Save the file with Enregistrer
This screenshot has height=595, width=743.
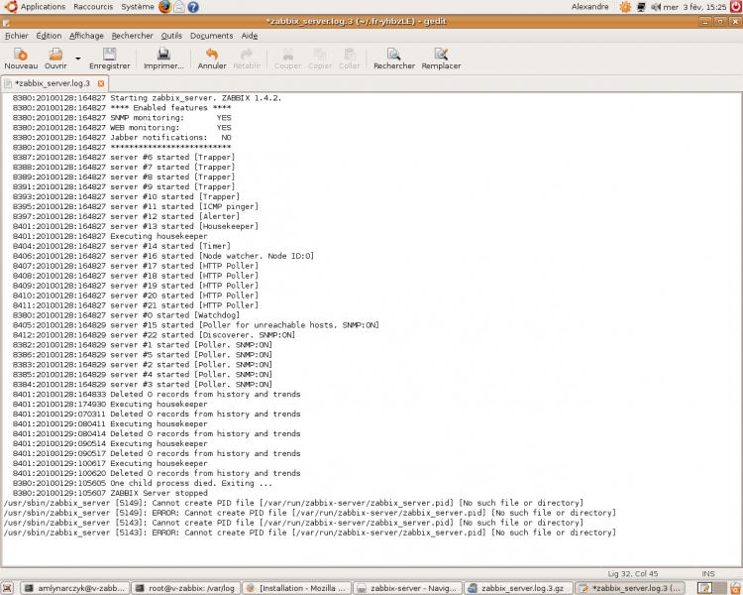coord(109,59)
